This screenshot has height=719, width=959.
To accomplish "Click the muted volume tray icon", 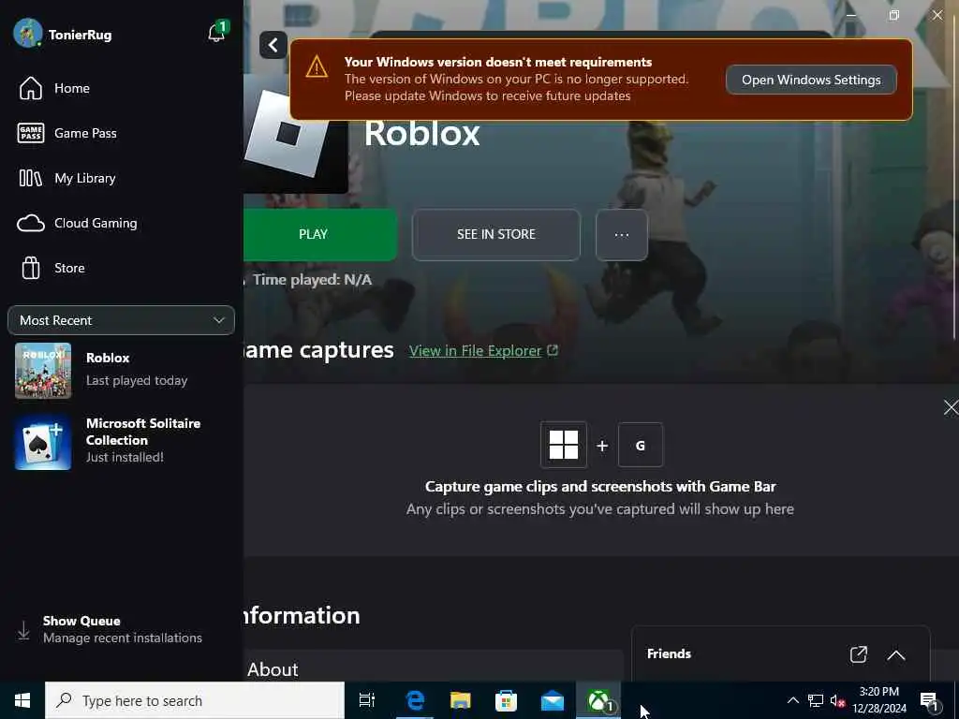I will [837, 700].
